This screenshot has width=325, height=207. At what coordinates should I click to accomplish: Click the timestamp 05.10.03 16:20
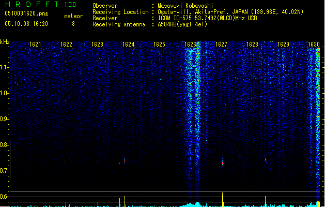(x=26, y=24)
